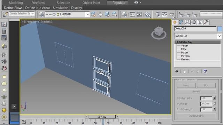Open the Motion command panel tab
The width and height of the screenshot is (223, 125).
click(194, 22)
